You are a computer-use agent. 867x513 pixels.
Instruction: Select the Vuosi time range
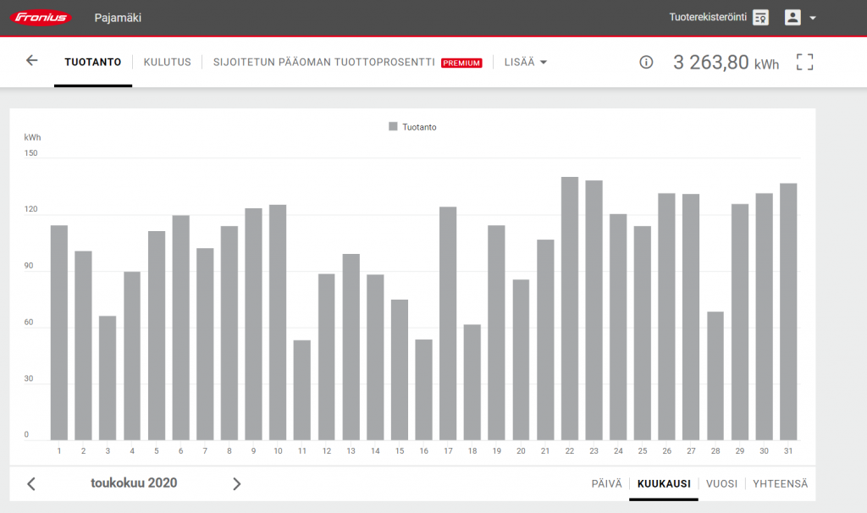[x=722, y=484]
